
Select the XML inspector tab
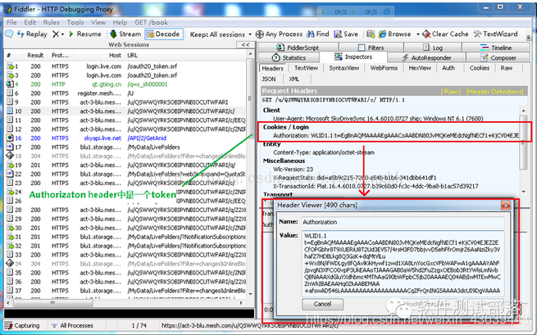pyautogui.click(x=294, y=79)
